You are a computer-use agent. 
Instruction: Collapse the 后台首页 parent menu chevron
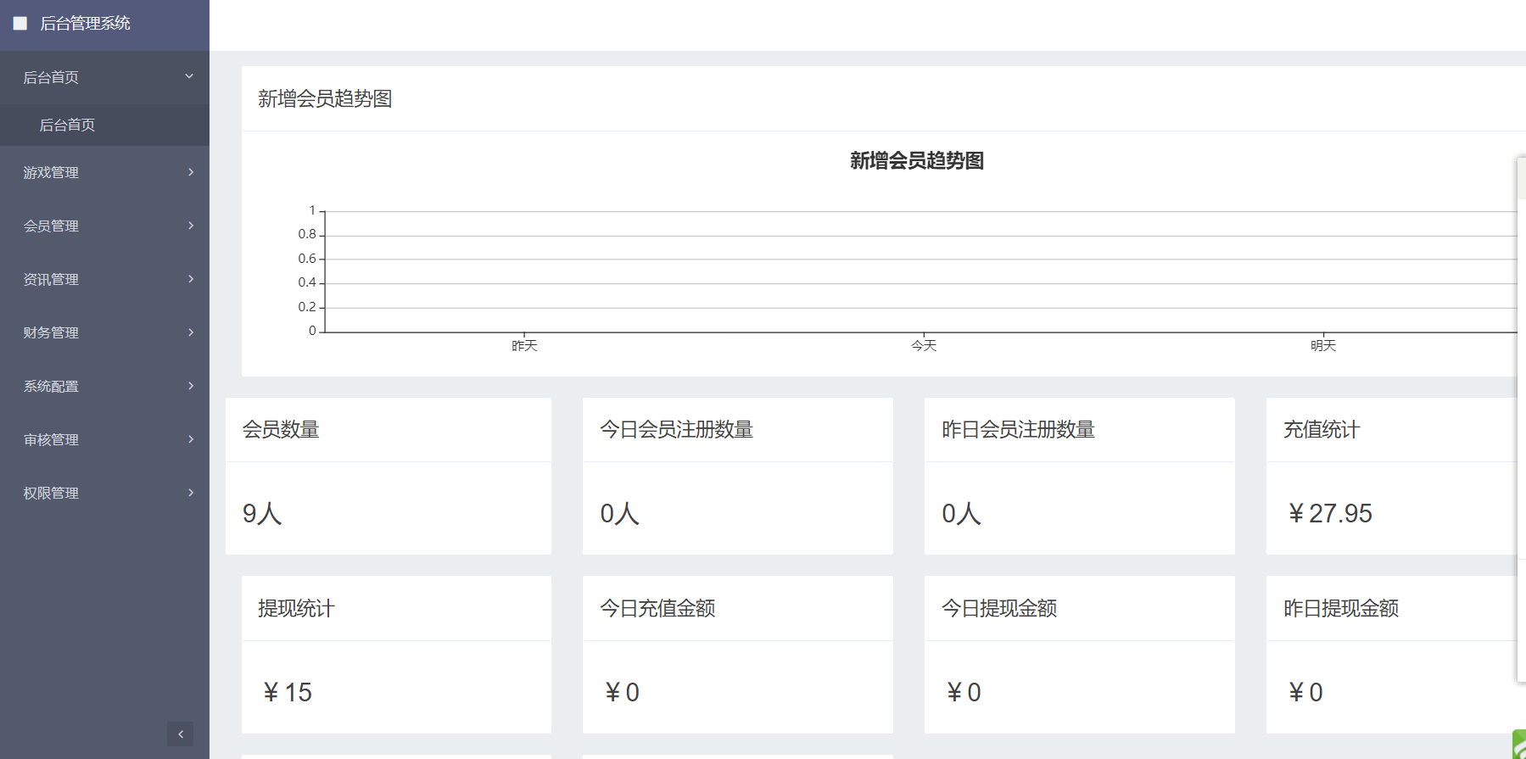[x=189, y=76]
